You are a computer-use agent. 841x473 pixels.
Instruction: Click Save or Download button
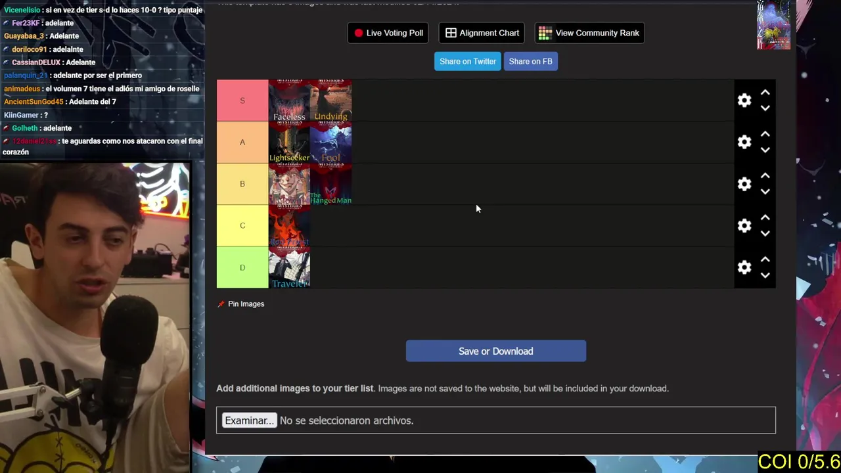496,351
